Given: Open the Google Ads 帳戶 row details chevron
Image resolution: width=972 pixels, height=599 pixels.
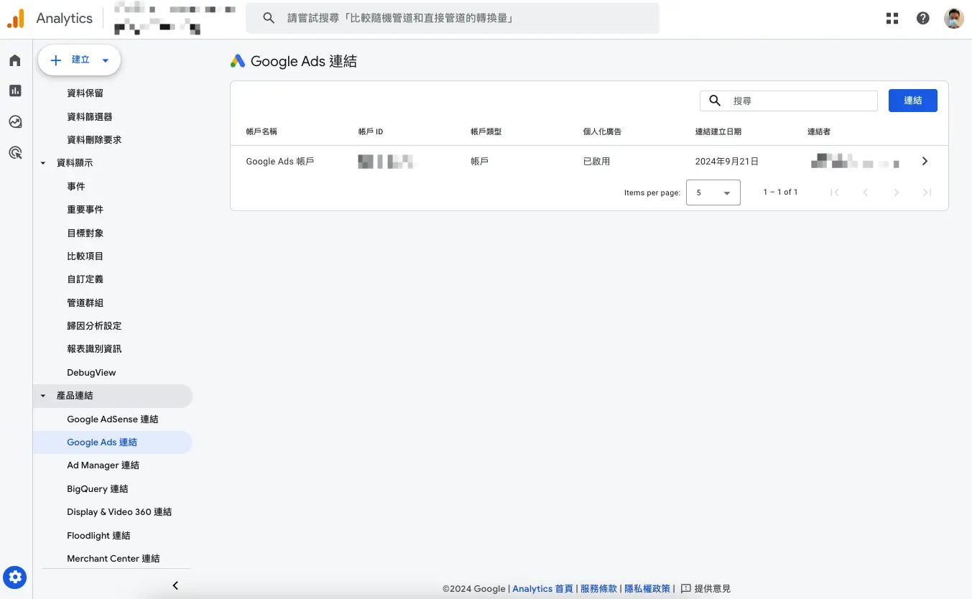Looking at the screenshot, I should [x=925, y=162].
